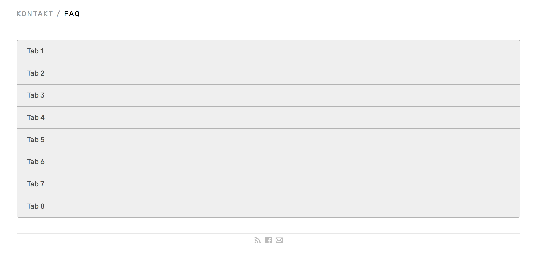Viewport: 540px width, 269px height.
Task: Open the Tab 6 accordion header
Action: point(268,162)
